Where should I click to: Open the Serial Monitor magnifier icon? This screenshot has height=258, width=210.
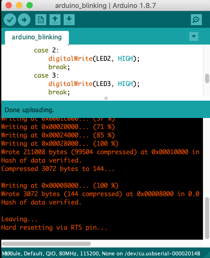(196, 20)
